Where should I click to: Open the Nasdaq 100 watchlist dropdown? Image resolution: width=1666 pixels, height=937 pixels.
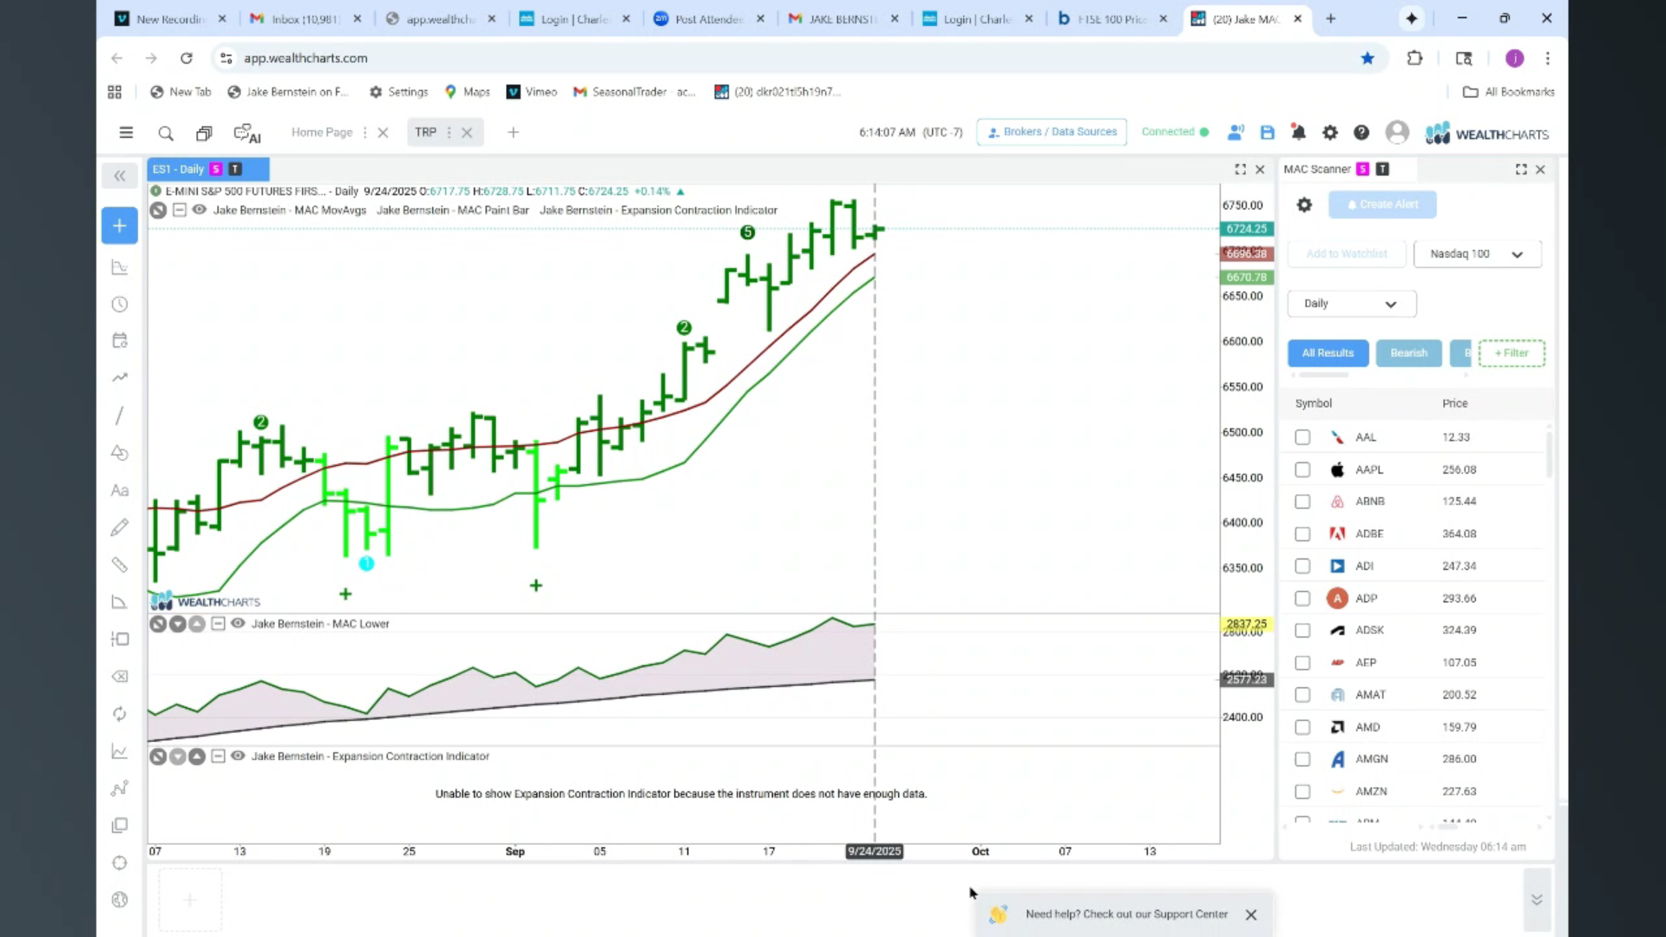tap(1477, 254)
